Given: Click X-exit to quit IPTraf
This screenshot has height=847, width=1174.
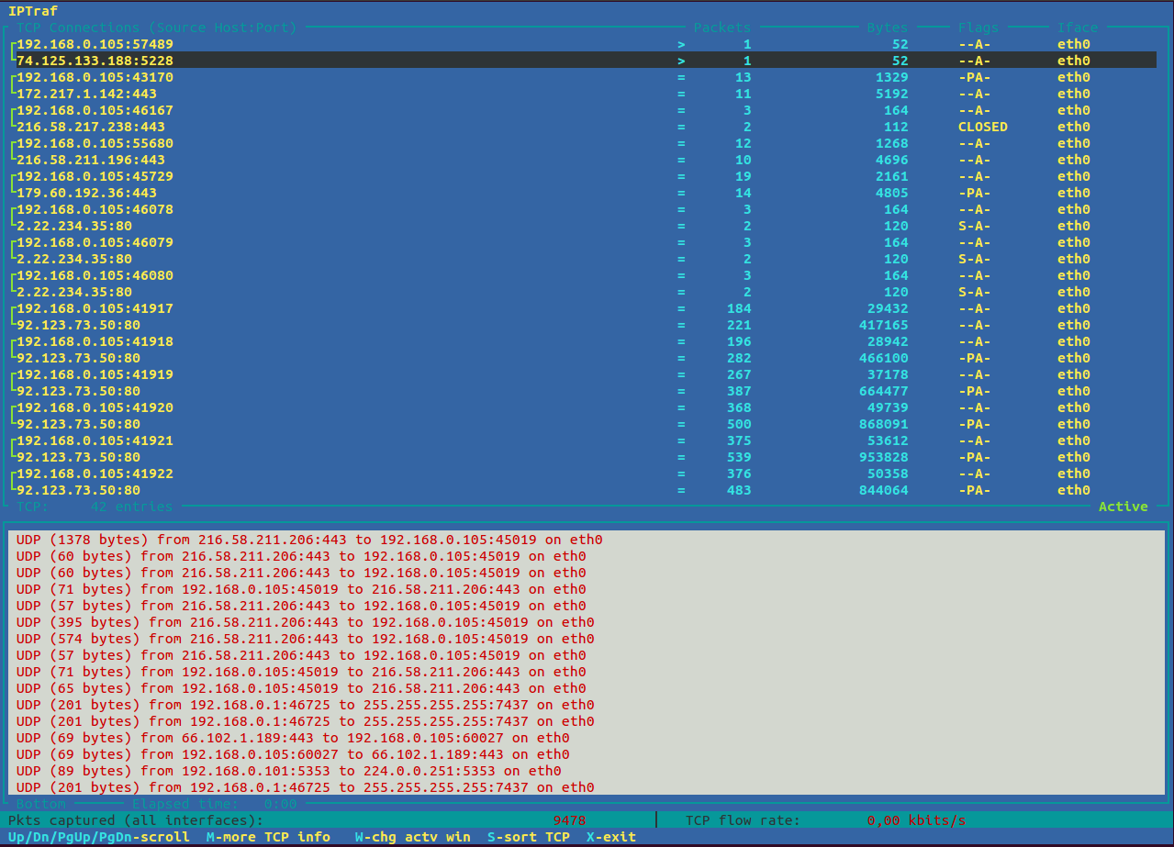Looking at the screenshot, I should (x=610, y=837).
